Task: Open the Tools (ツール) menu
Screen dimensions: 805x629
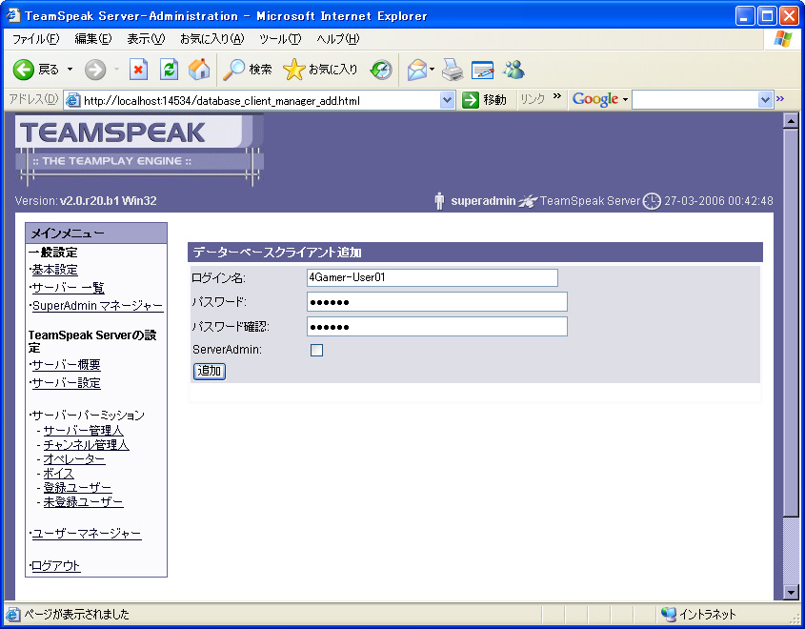Action: pyautogui.click(x=280, y=39)
